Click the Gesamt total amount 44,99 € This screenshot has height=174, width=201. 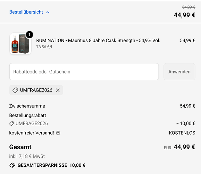coord(184,147)
